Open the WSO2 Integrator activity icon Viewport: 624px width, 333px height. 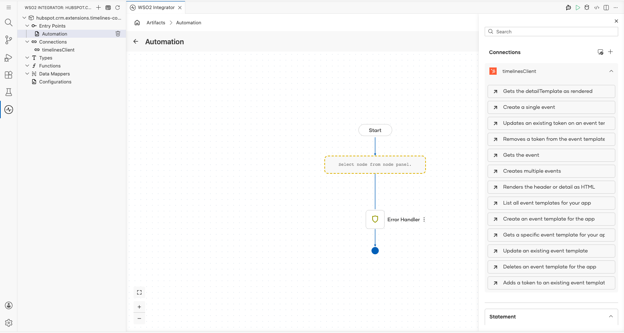pyautogui.click(x=9, y=110)
